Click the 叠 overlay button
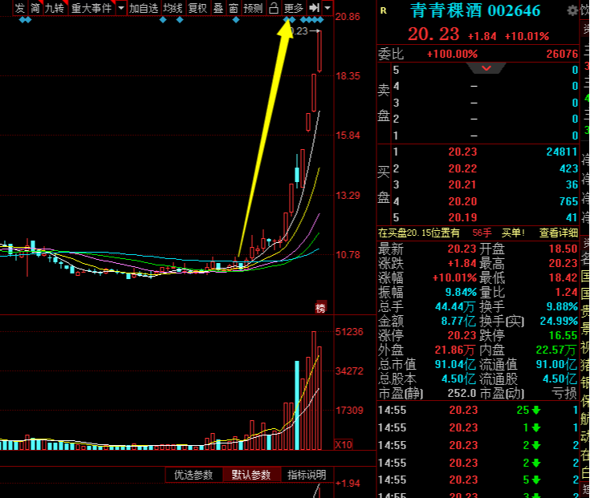This screenshot has height=498, width=590. [x=218, y=7]
